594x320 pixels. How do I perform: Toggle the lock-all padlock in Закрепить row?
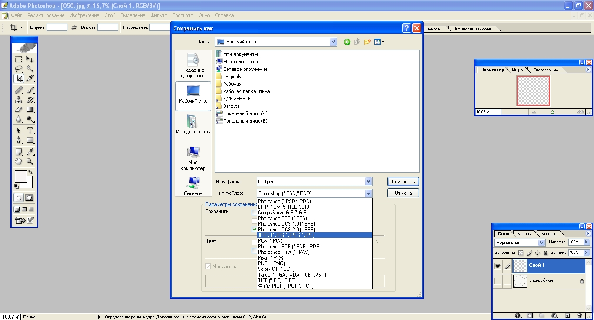(x=545, y=253)
